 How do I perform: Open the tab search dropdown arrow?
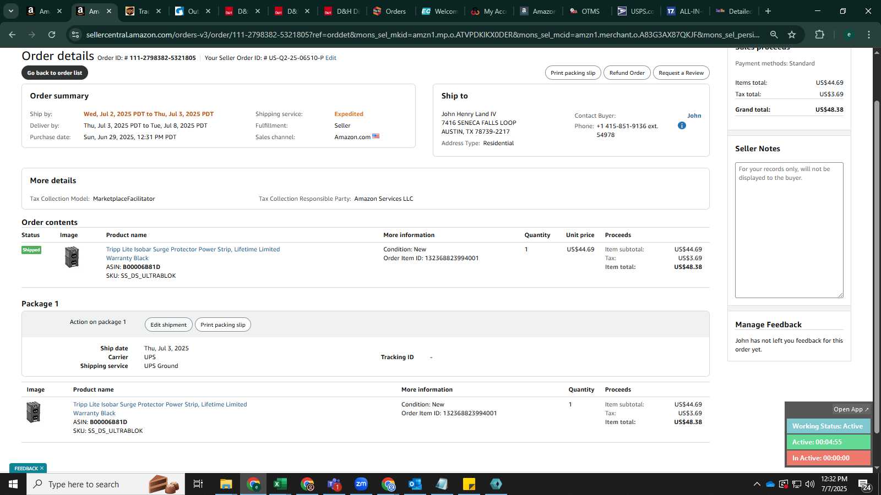10,11
